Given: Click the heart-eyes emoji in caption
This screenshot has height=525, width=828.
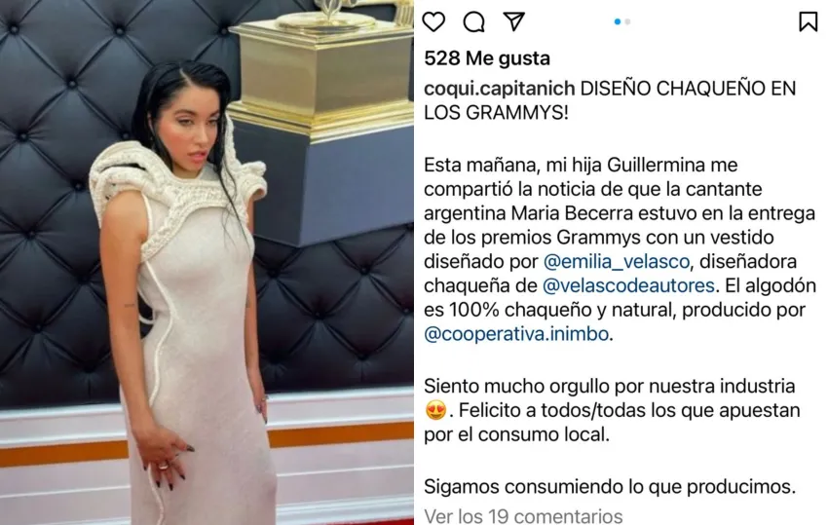Looking at the screenshot, I should [x=435, y=410].
